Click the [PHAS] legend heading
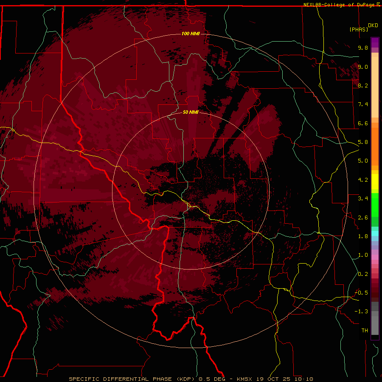Image resolution: width=382 pixels, height=382 pixels. point(359,29)
